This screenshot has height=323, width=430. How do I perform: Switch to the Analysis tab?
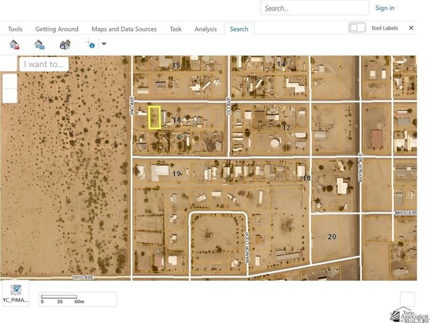tap(206, 29)
